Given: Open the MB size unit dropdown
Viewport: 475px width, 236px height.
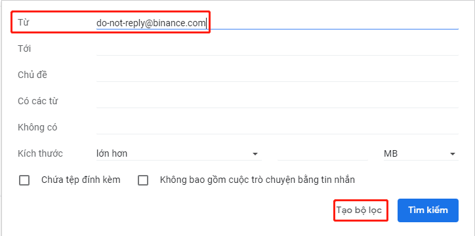Looking at the screenshot, I should pyautogui.click(x=421, y=153).
